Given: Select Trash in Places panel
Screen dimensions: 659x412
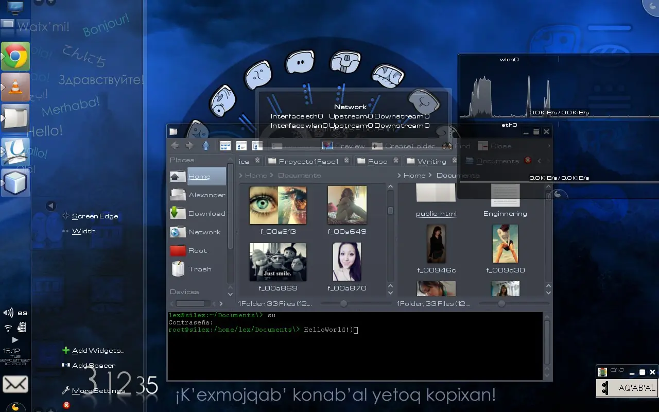Looking at the screenshot, I should click(199, 269).
